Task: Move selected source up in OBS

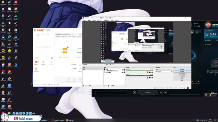Action: click(x=111, y=86)
